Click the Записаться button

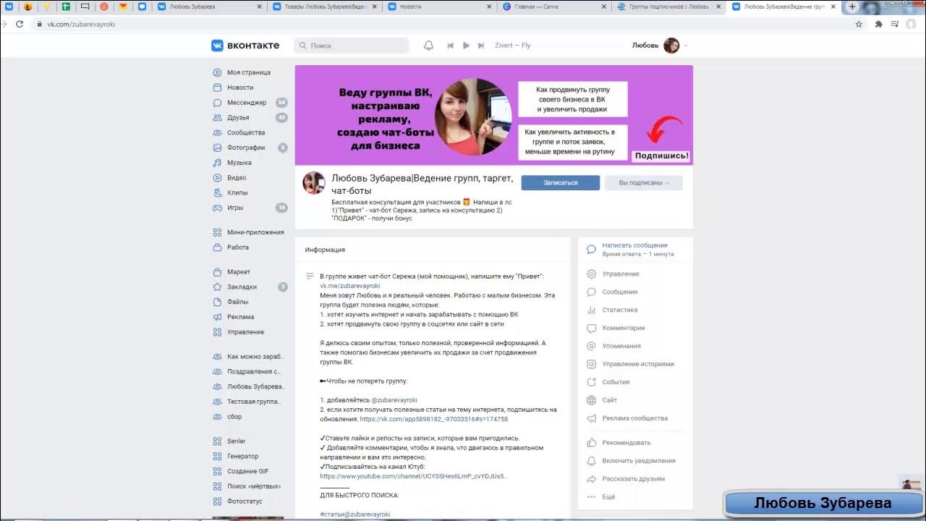(561, 183)
